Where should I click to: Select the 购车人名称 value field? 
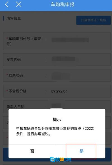tap(56, 106)
